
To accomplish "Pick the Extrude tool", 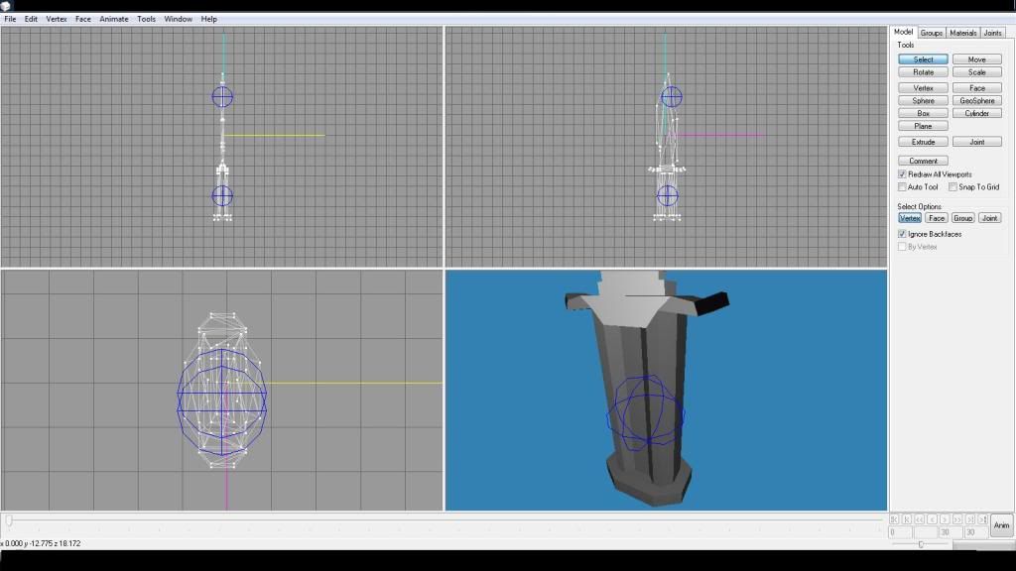I will click(923, 142).
